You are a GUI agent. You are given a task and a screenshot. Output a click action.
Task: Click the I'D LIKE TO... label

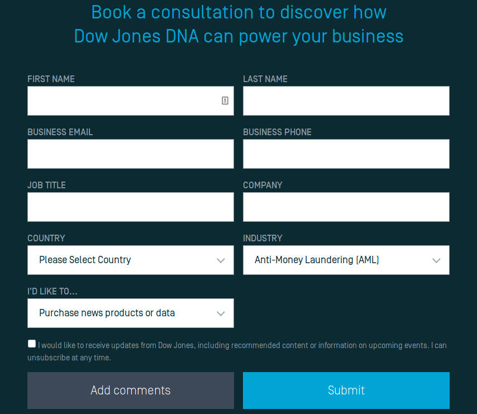pyautogui.click(x=53, y=292)
